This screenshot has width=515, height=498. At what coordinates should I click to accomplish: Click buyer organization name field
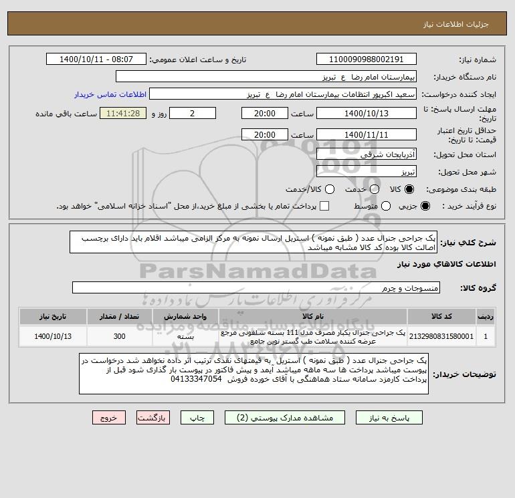coord(266,76)
